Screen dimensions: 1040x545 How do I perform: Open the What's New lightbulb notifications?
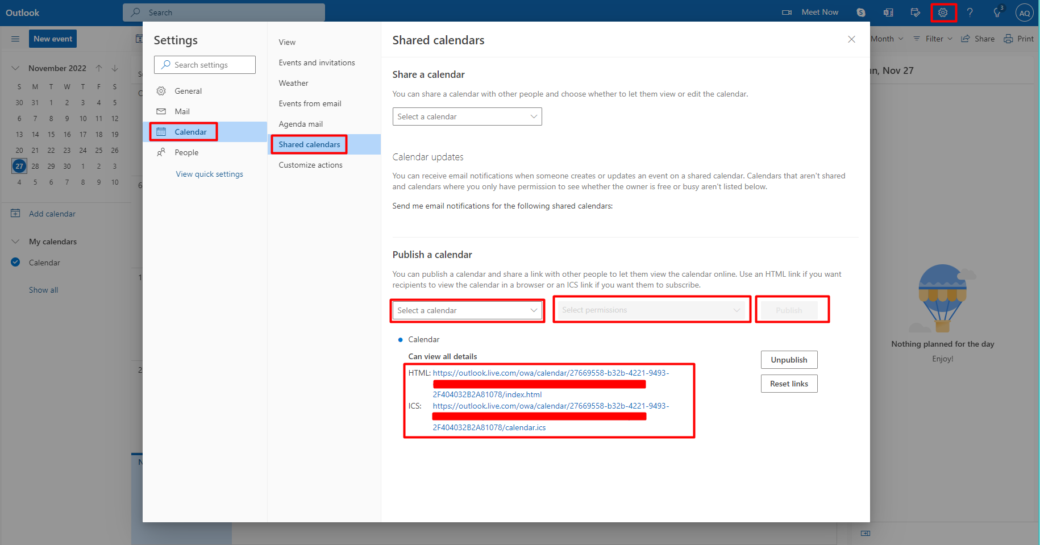click(x=996, y=12)
